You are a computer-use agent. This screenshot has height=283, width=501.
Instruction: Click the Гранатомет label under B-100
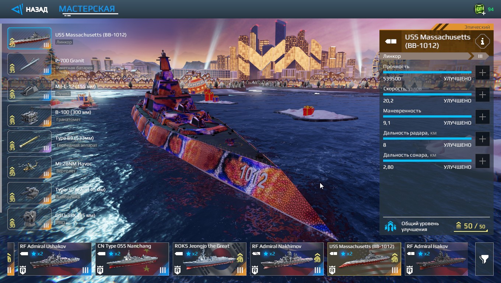(68, 120)
